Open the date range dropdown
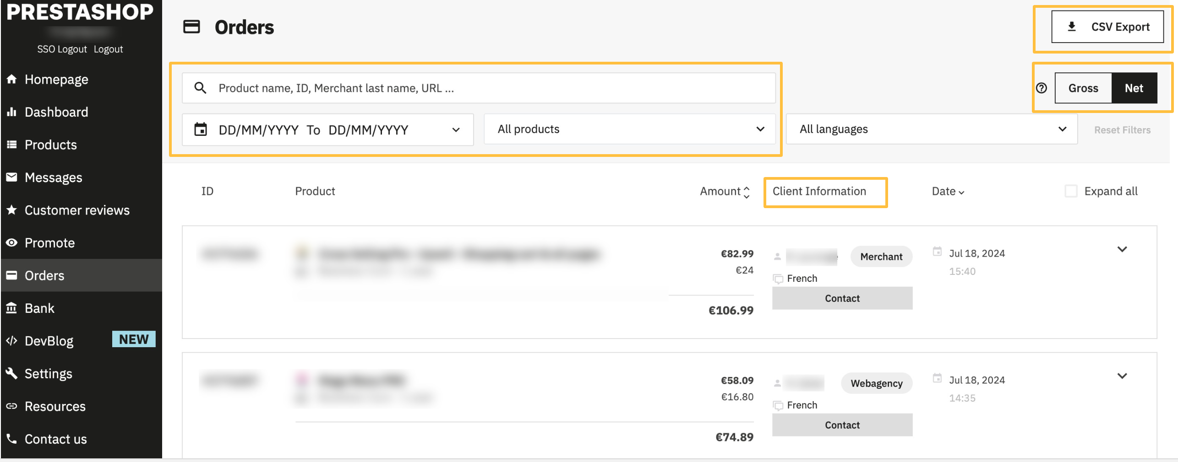 click(x=327, y=129)
